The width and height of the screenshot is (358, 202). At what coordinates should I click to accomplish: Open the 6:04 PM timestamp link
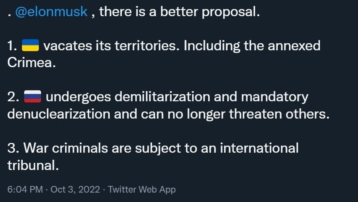point(22,190)
